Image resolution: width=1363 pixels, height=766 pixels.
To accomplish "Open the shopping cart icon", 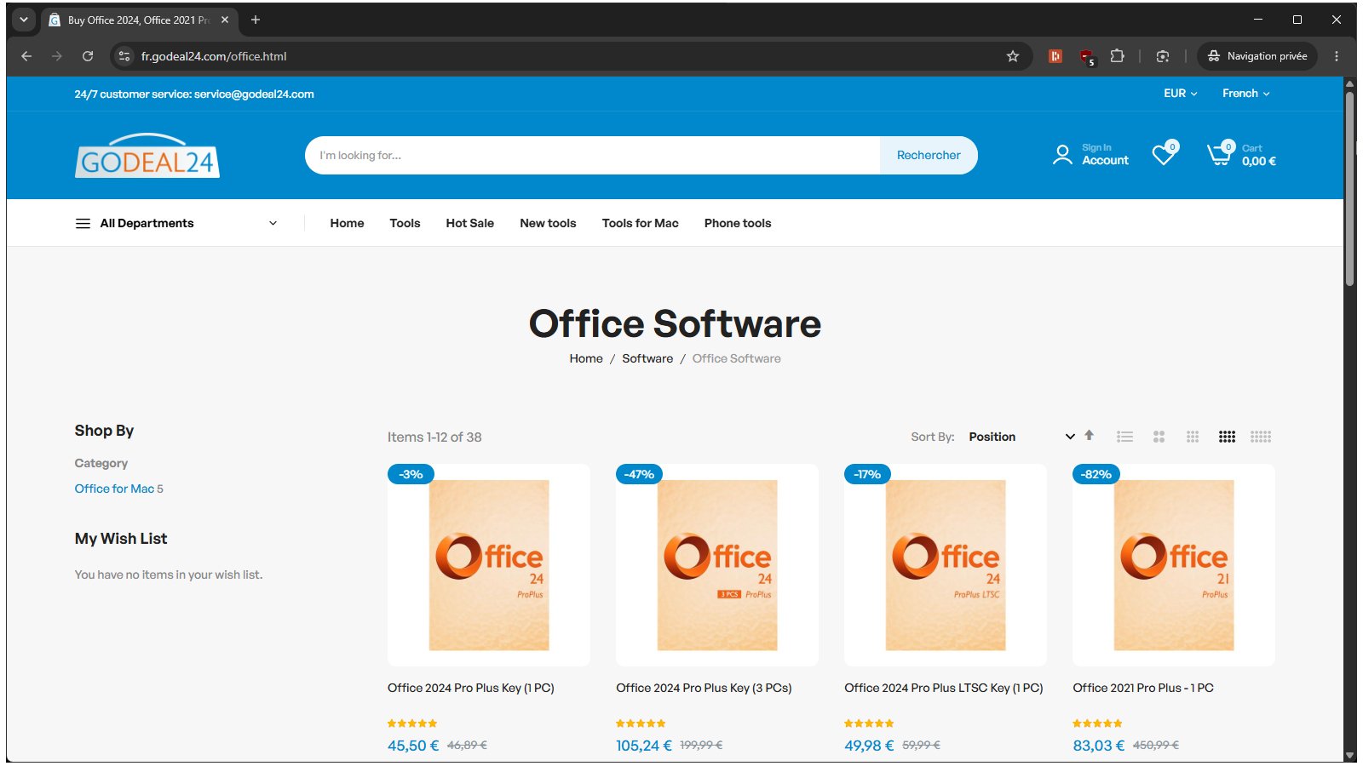I will tap(1221, 153).
